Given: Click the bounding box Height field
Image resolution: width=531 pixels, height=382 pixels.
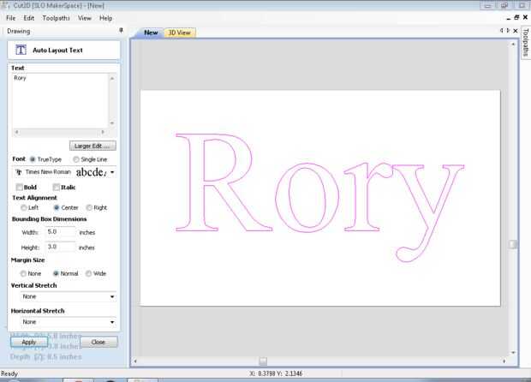Looking at the screenshot, I should [61, 247].
